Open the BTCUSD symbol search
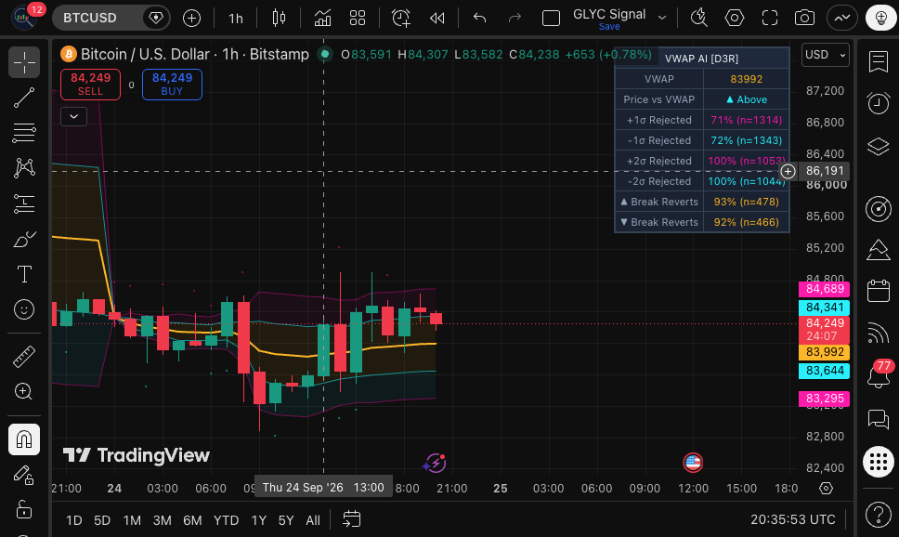 90,18
